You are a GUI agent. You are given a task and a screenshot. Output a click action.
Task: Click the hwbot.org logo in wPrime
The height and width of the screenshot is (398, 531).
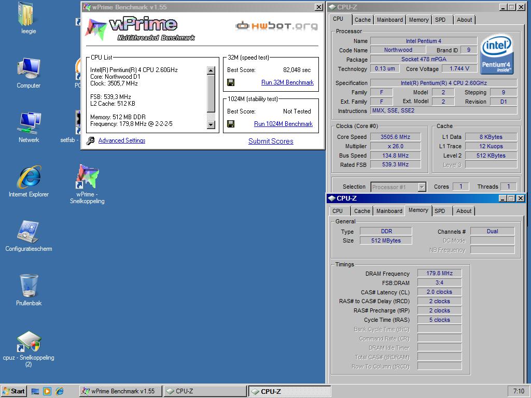(x=276, y=26)
